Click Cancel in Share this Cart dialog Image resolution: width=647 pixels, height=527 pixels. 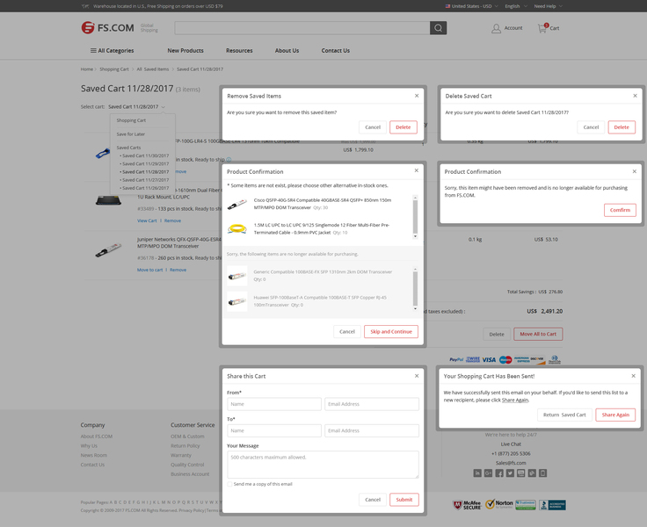[373, 500]
